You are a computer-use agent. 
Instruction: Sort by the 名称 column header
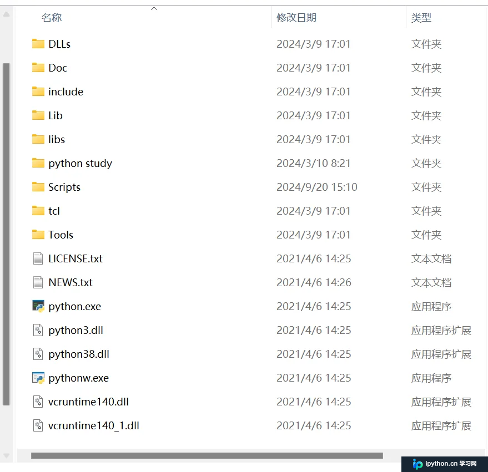click(52, 17)
